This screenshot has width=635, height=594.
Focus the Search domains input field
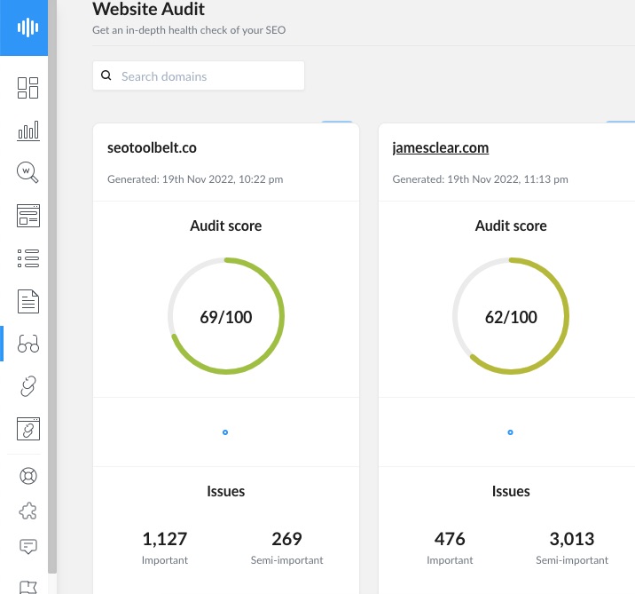(x=199, y=75)
